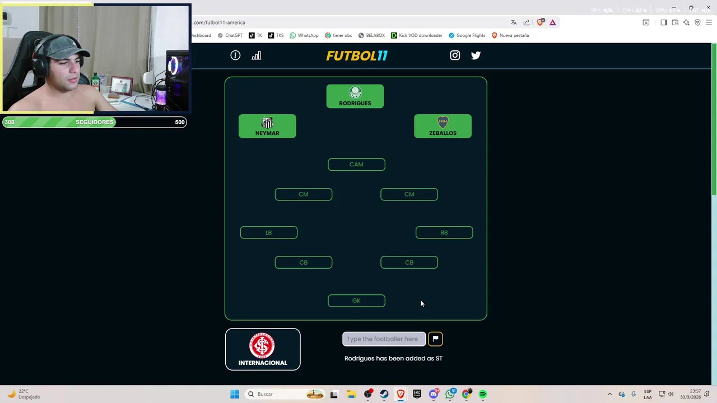Click the taskbar Buscar search box
The height and width of the screenshot is (403, 717).
coord(286,394)
